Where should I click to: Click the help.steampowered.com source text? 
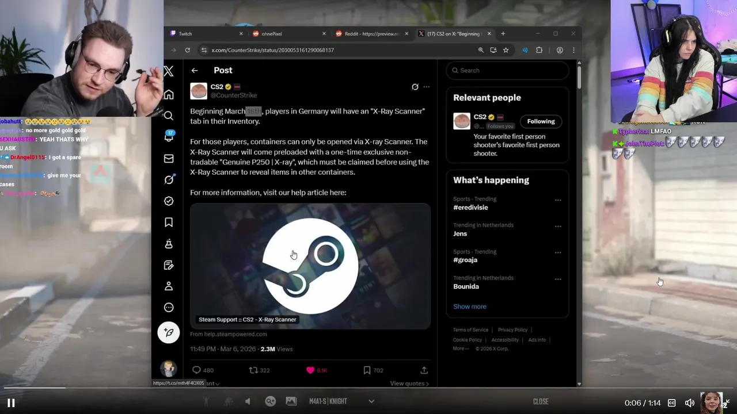(229, 334)
